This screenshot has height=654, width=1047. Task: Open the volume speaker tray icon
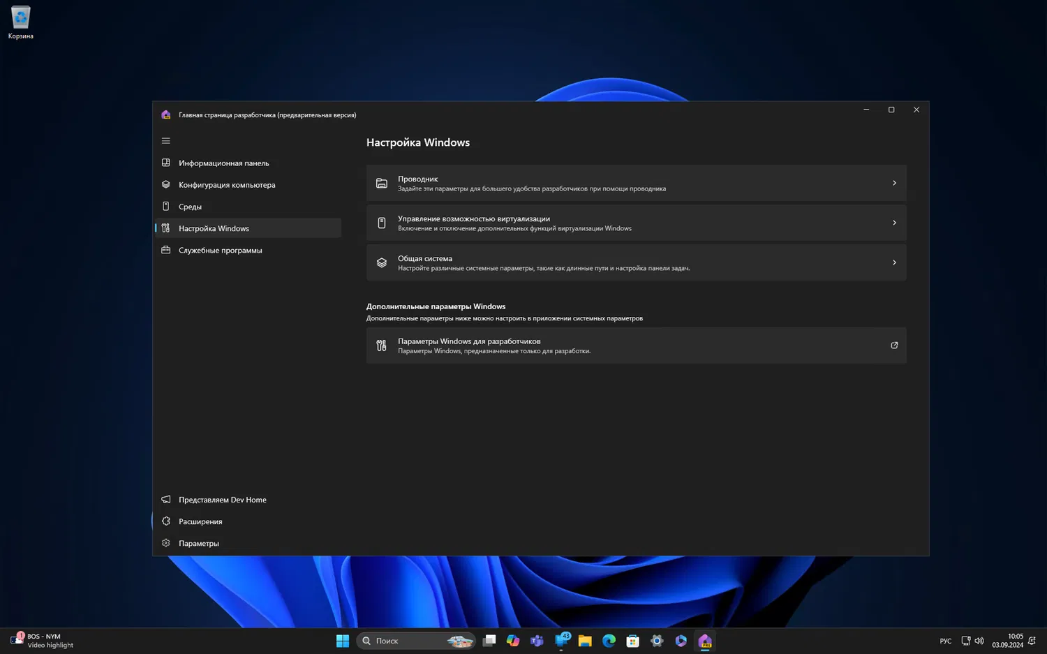point(979,641)
